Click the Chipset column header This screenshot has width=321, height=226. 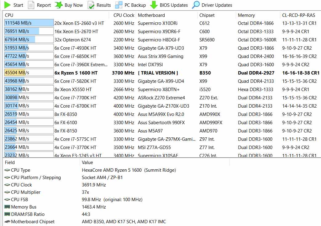tap(207, 15)
